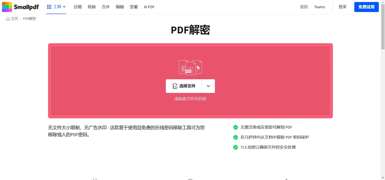Select 编辑 in navigation bar
385x180 pixels.
coord(120,7)
